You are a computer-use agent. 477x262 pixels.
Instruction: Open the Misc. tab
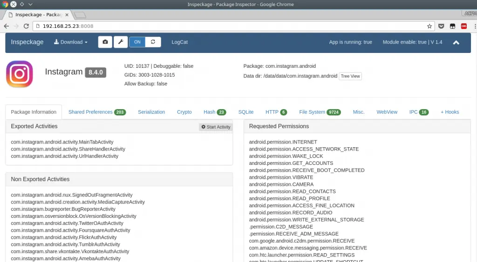point(359,112)
